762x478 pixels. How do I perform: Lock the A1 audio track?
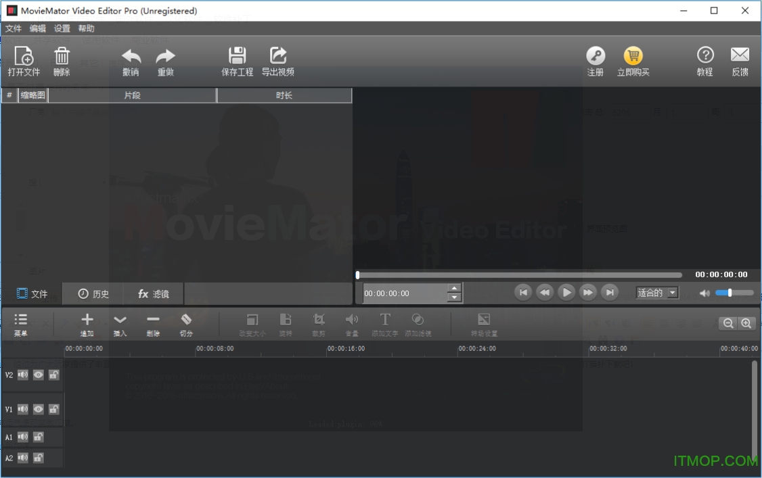(39, 437)
